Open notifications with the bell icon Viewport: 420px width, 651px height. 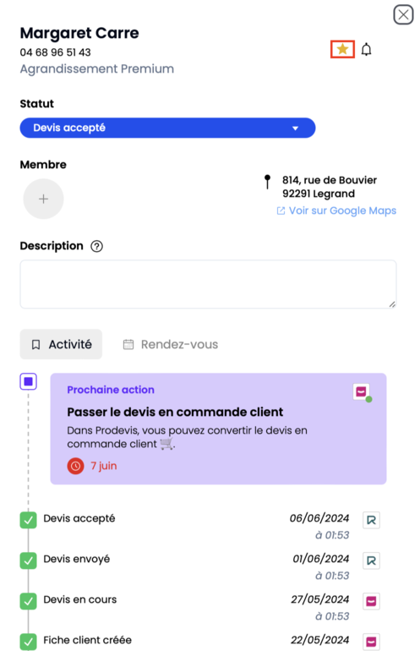click(366, 49)
